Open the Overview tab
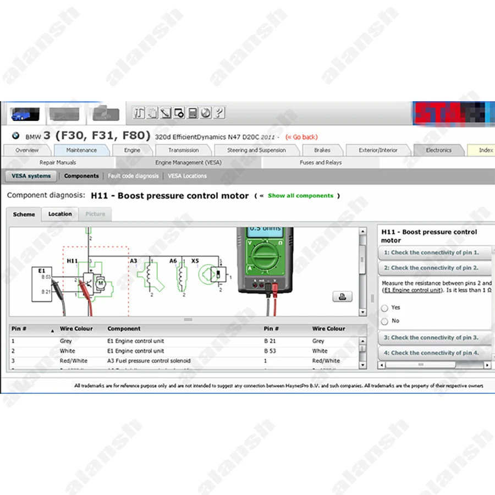The image size is (495, 495). point(27,150)
